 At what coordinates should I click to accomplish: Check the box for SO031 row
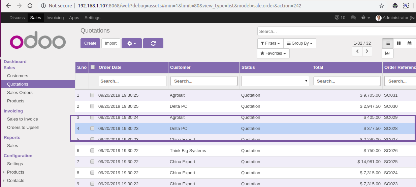pyautogui.click(x=92, y=95)
